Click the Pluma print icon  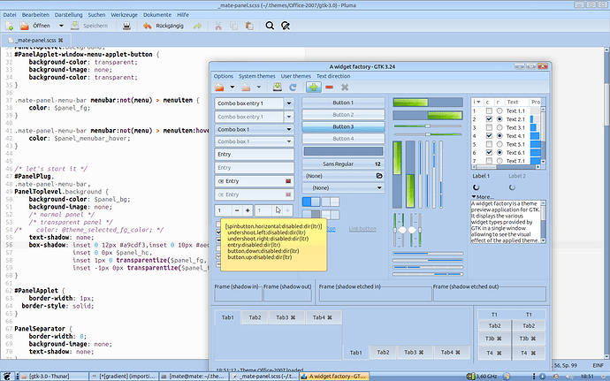(x=126, y=26)
